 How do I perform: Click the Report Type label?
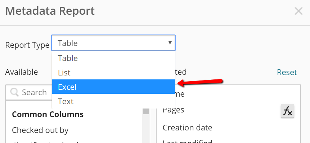click(x=27, y=45)
